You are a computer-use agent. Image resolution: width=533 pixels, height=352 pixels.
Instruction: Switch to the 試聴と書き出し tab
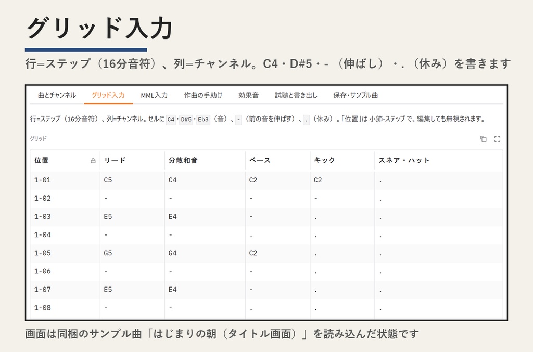point(296,95)
